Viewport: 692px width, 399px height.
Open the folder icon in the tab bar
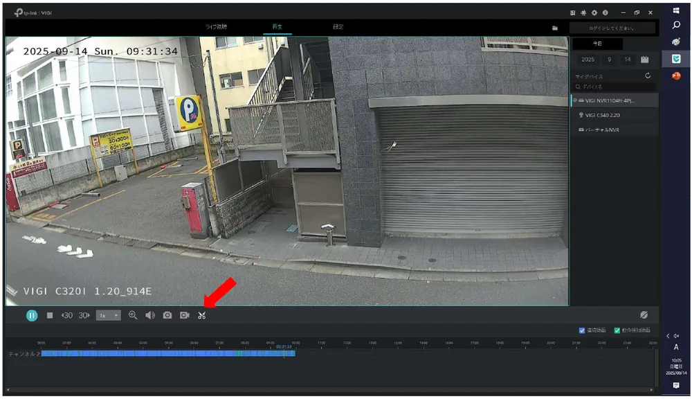coord(555,28)
